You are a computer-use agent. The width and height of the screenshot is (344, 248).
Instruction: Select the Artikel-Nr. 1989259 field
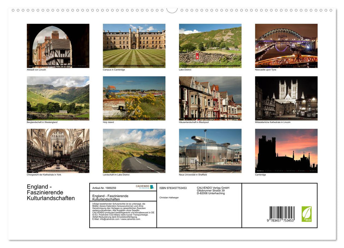coord(104,188)
